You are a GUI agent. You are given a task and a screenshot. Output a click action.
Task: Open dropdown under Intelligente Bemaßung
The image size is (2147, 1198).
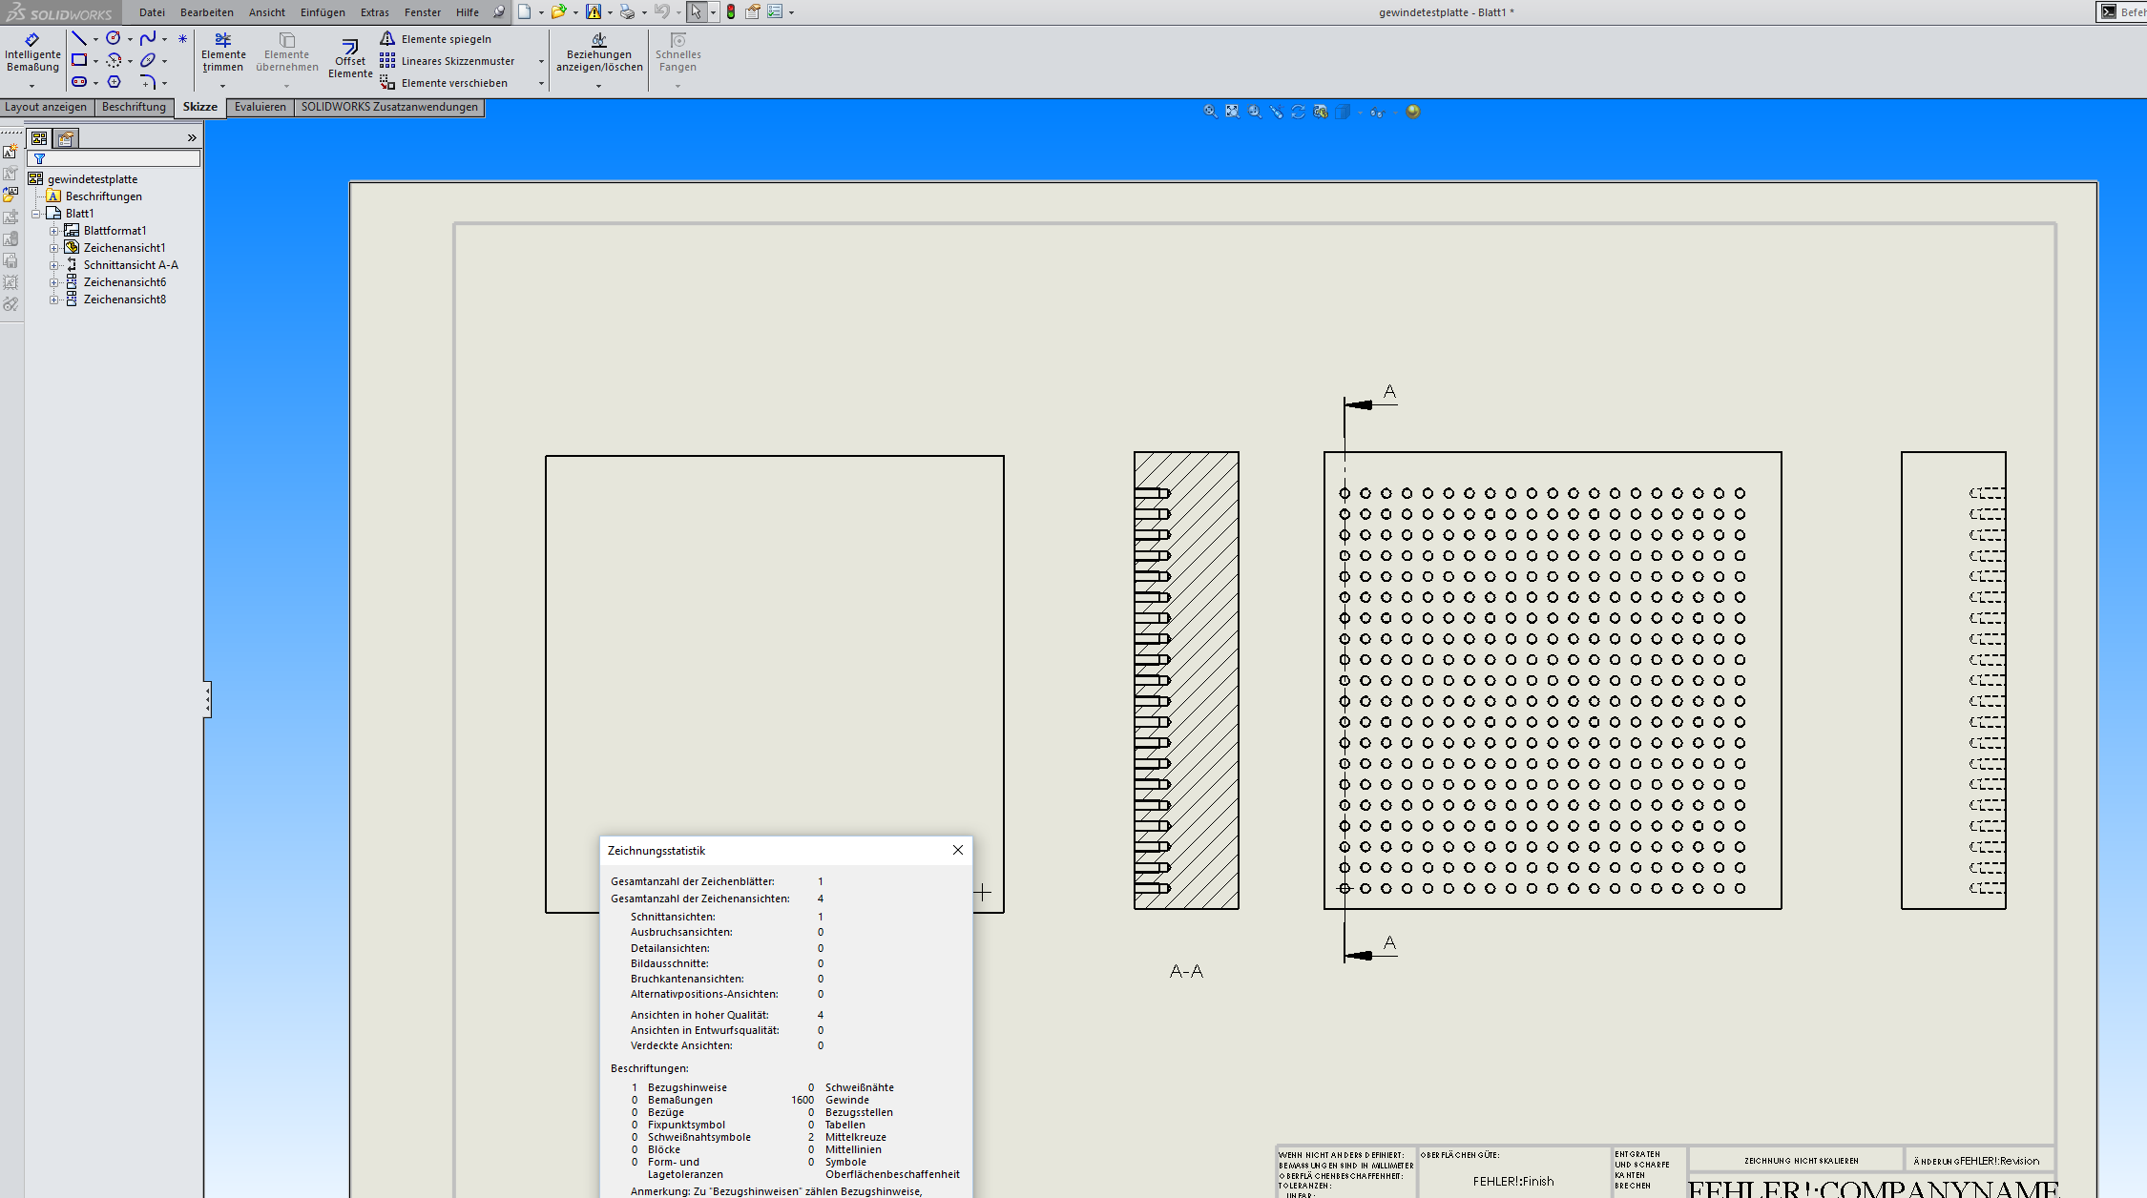(x=31, y=86)
